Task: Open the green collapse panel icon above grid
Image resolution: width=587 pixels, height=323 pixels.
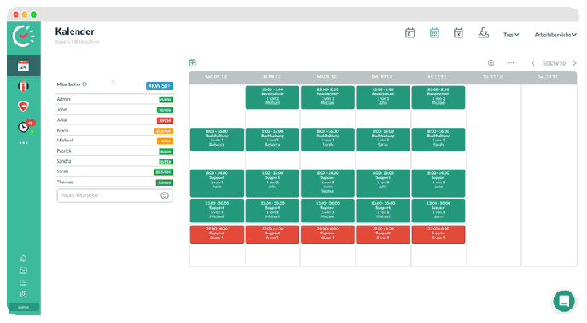Action: pos(193,63)
